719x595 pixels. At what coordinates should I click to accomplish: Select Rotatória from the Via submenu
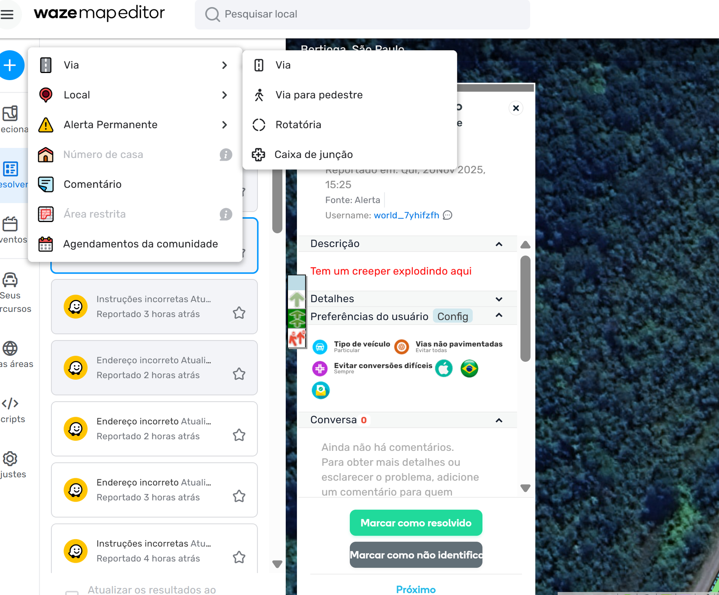tap(298, 125)
